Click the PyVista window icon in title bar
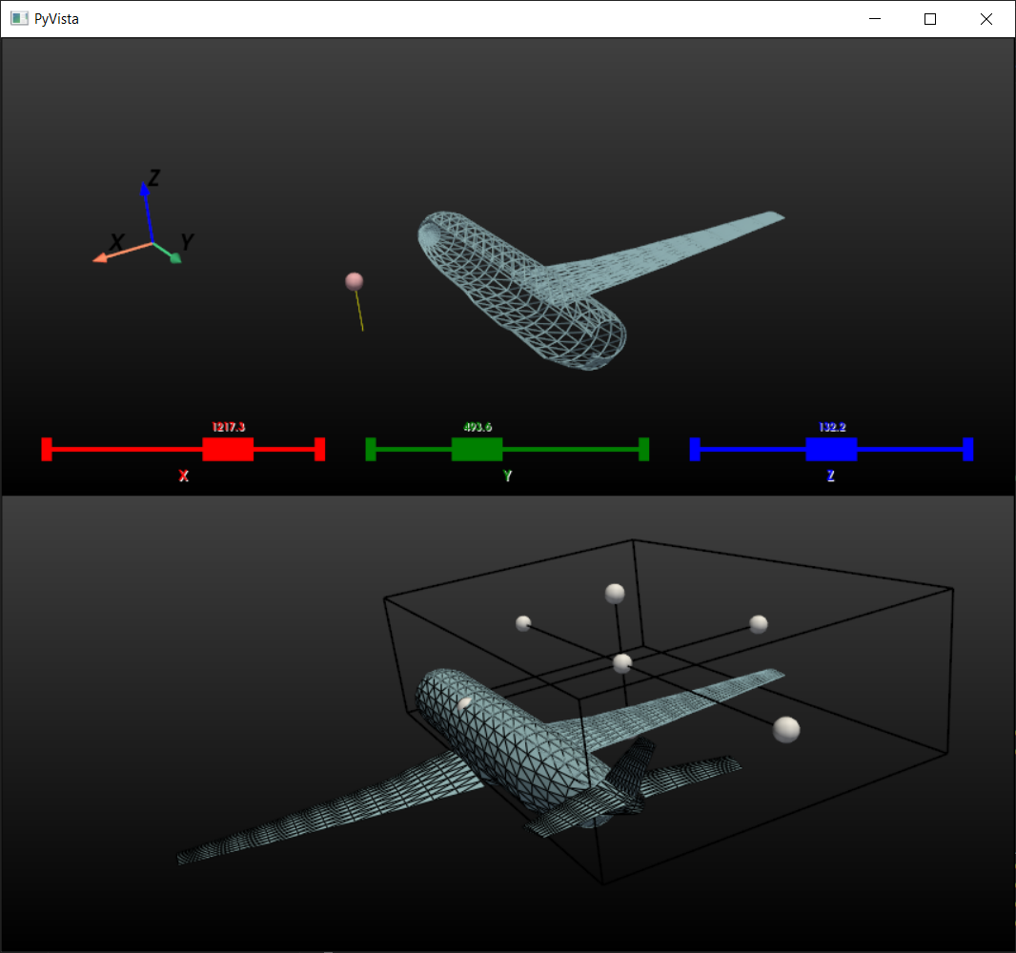 click(x=19, y=19)
